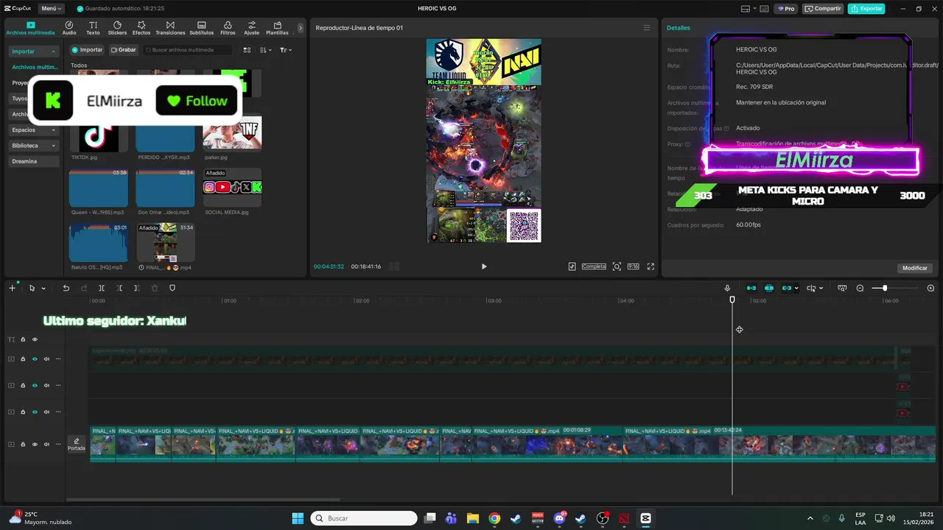Toggle visibility of the text track

[35, 339]
